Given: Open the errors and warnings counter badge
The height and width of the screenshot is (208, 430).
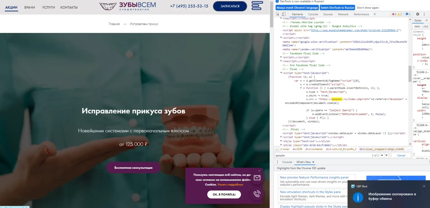Looking at the screenshot, I should [x=397, y=14].
